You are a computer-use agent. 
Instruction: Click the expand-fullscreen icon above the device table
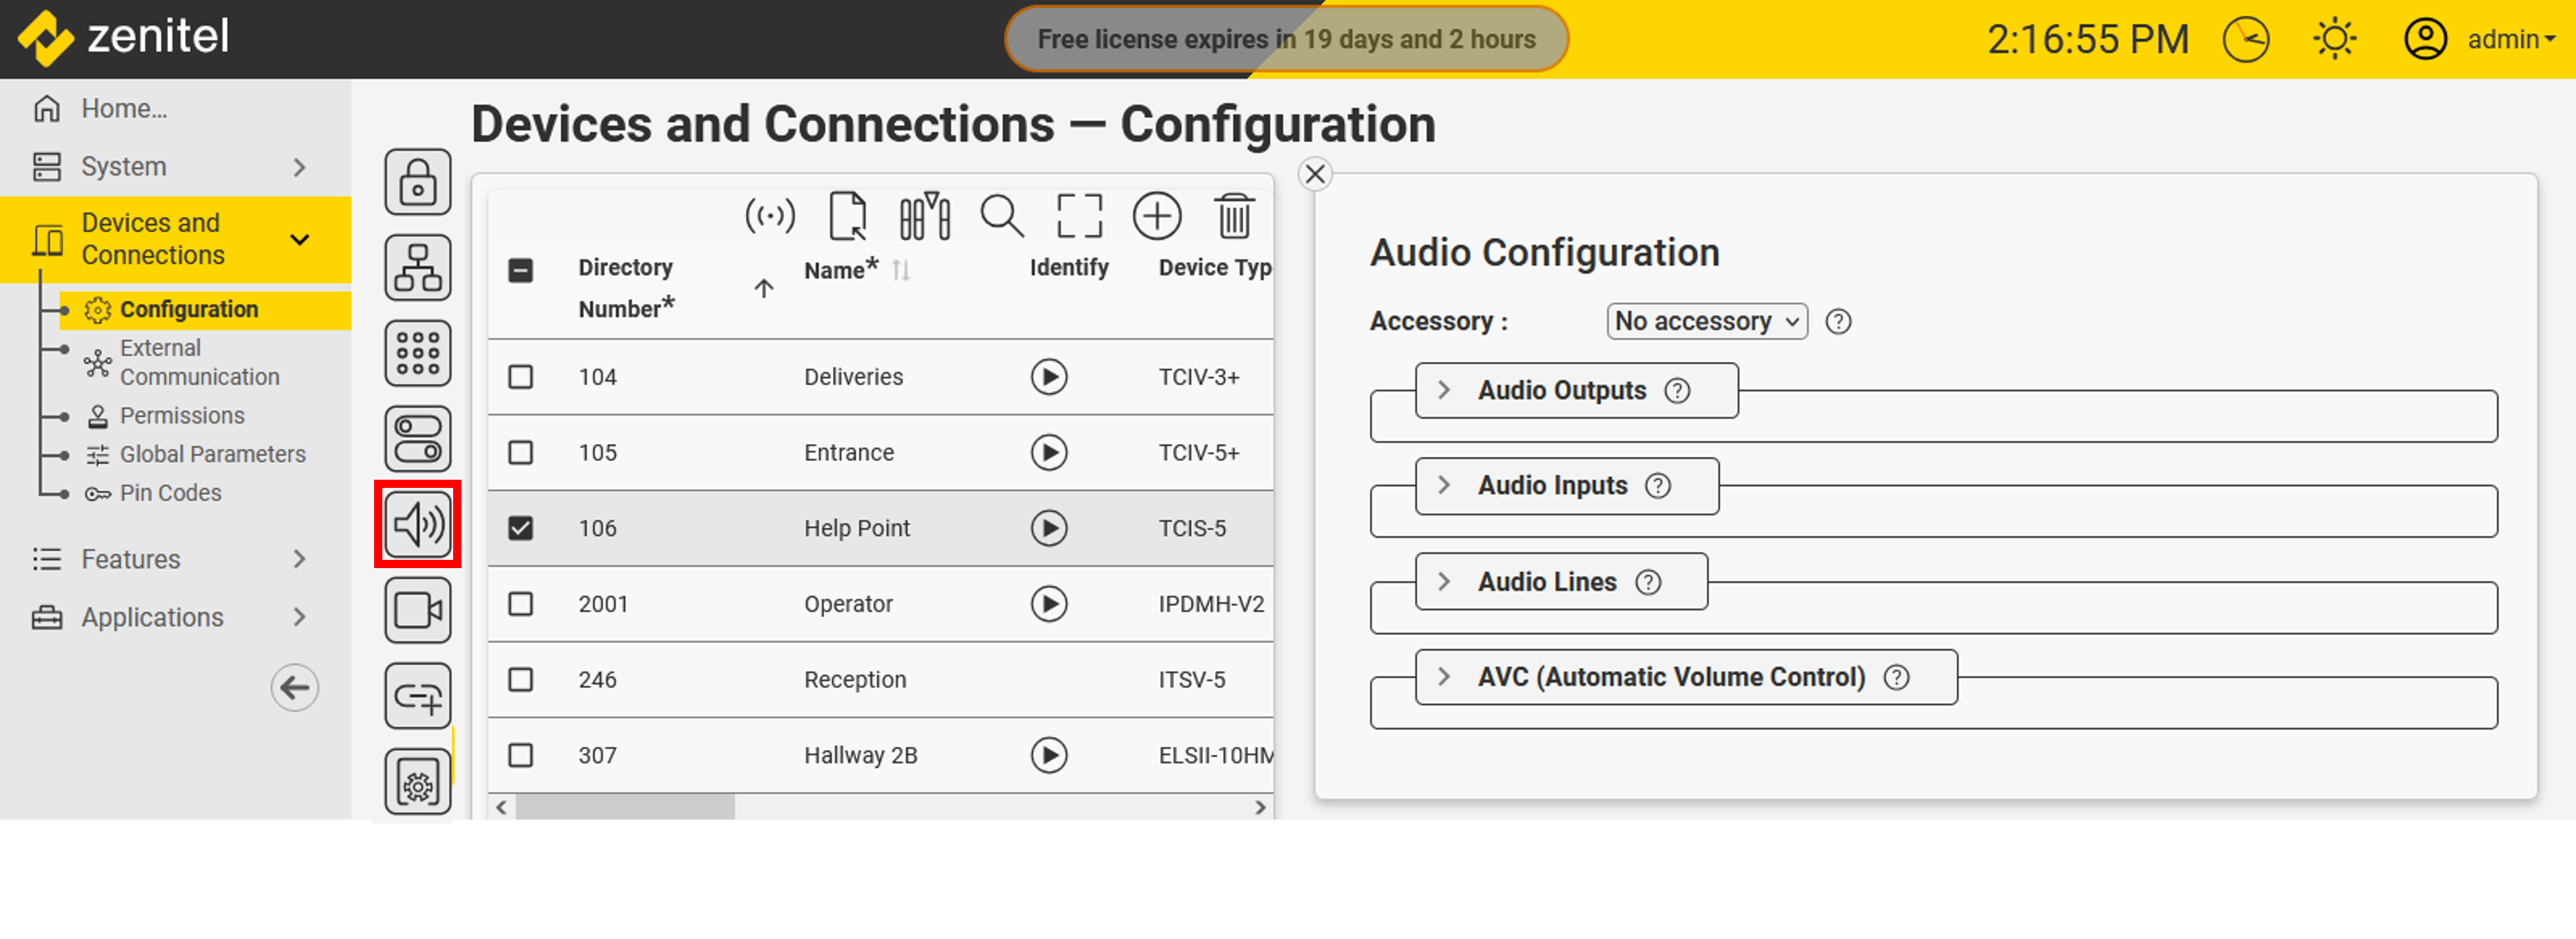click(1080, 216)
